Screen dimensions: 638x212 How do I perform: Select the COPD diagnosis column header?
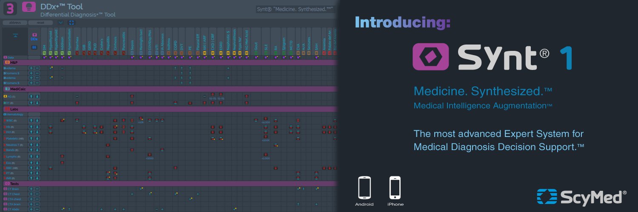click(175, 42)
